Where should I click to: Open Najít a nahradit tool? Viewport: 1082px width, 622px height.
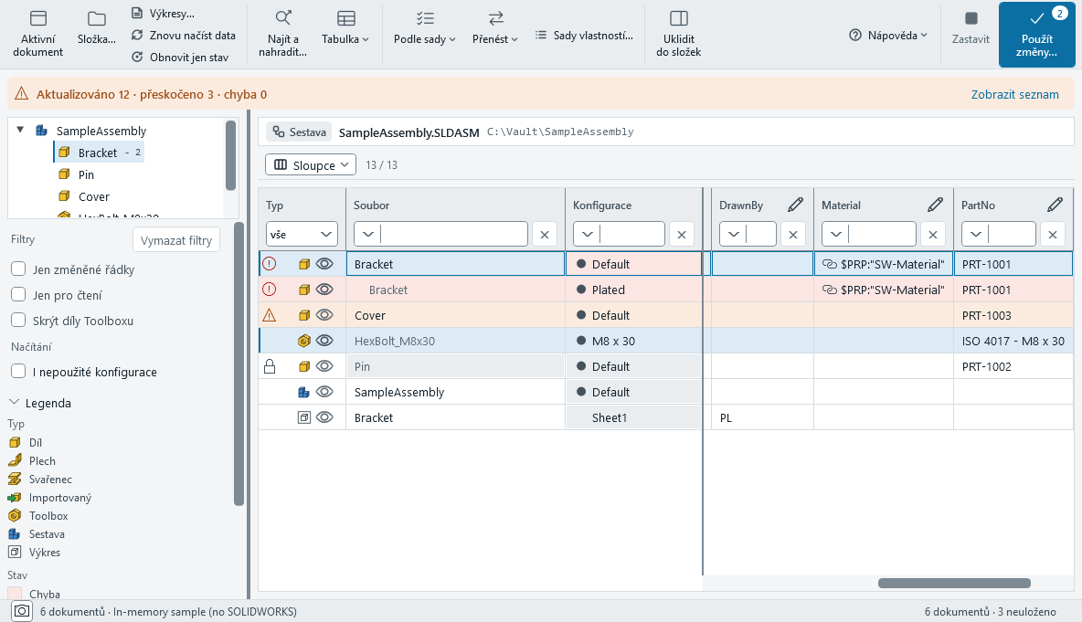283,33
